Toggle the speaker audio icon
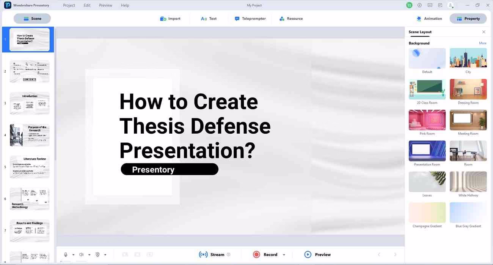 click(x=82, y=255)
